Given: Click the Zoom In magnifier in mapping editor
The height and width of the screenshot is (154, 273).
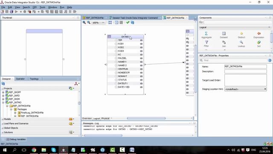Looking at the screenshot, I should tap(84, 23).
